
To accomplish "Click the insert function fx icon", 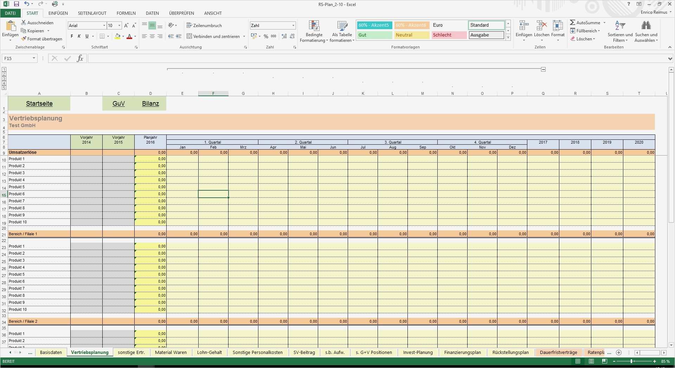I will pyautogui.click(x=80, y=58).
